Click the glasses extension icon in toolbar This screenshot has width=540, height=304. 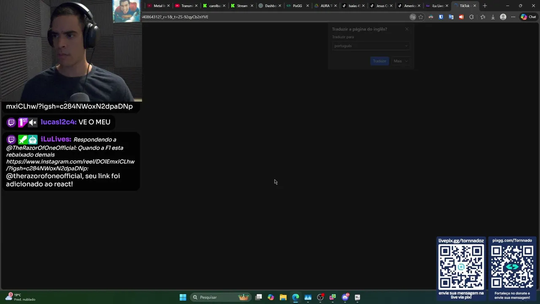[x=431, y=17]
